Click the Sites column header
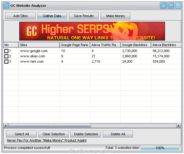This screenshot has height=154, width=184. [39, 45]
